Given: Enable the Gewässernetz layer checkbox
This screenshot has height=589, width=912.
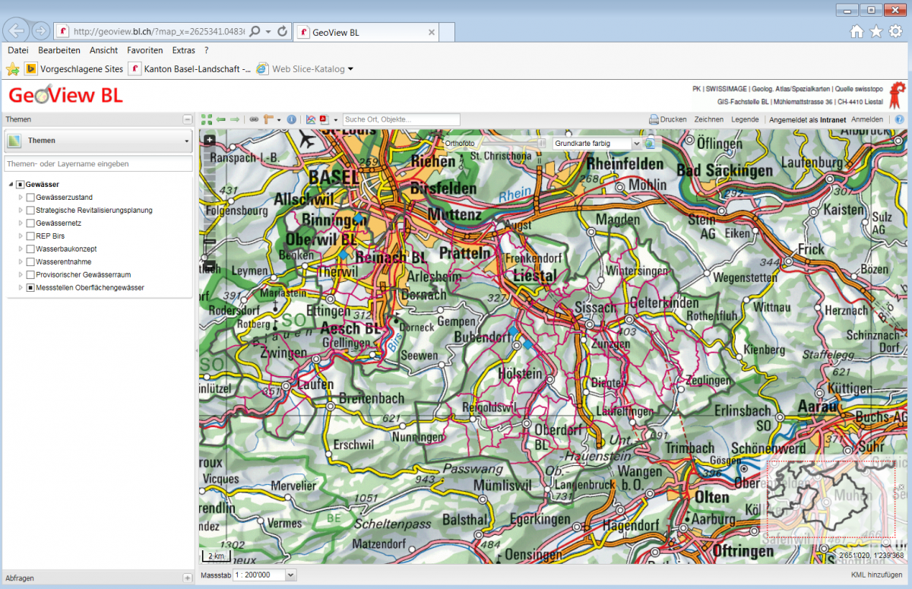Looking at the screenshot, I should pos(30,223).
